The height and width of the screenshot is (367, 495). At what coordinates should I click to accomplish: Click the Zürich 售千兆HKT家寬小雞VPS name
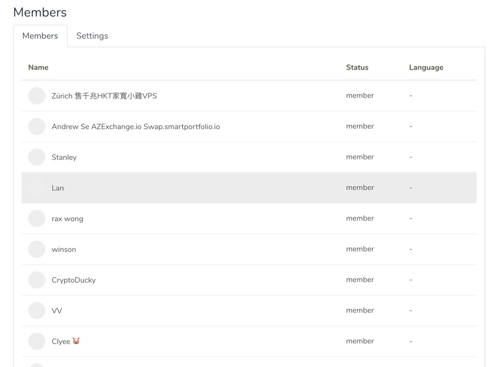point(104,95)
